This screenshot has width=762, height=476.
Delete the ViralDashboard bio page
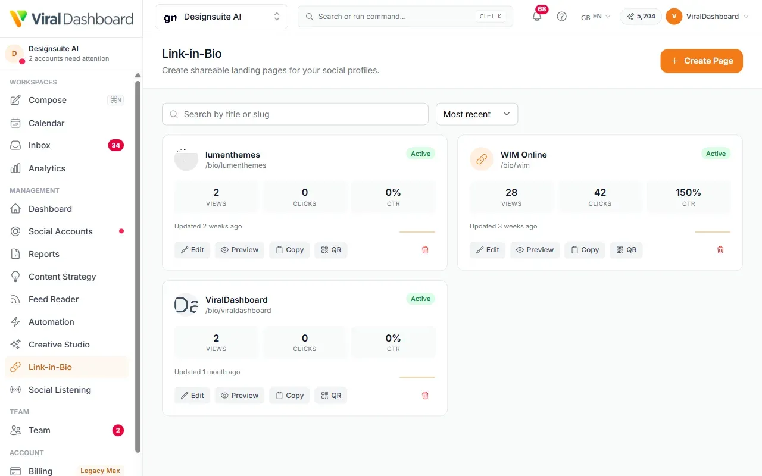coord(425,396)
